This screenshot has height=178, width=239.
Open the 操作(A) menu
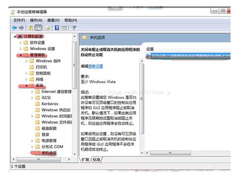pyautogui.click(x=36, y=20)
